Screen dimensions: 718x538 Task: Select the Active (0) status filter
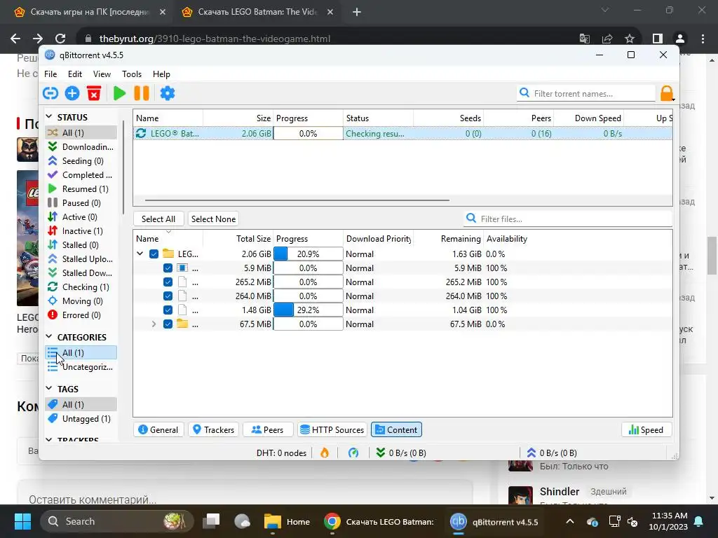(x=81, y=217)
